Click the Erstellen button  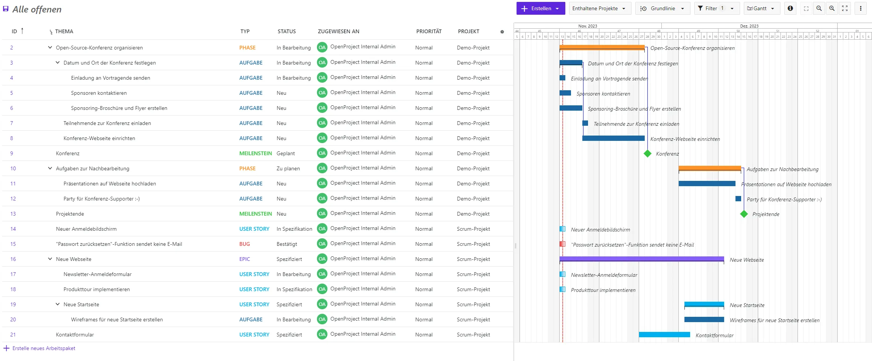[539, 8]
